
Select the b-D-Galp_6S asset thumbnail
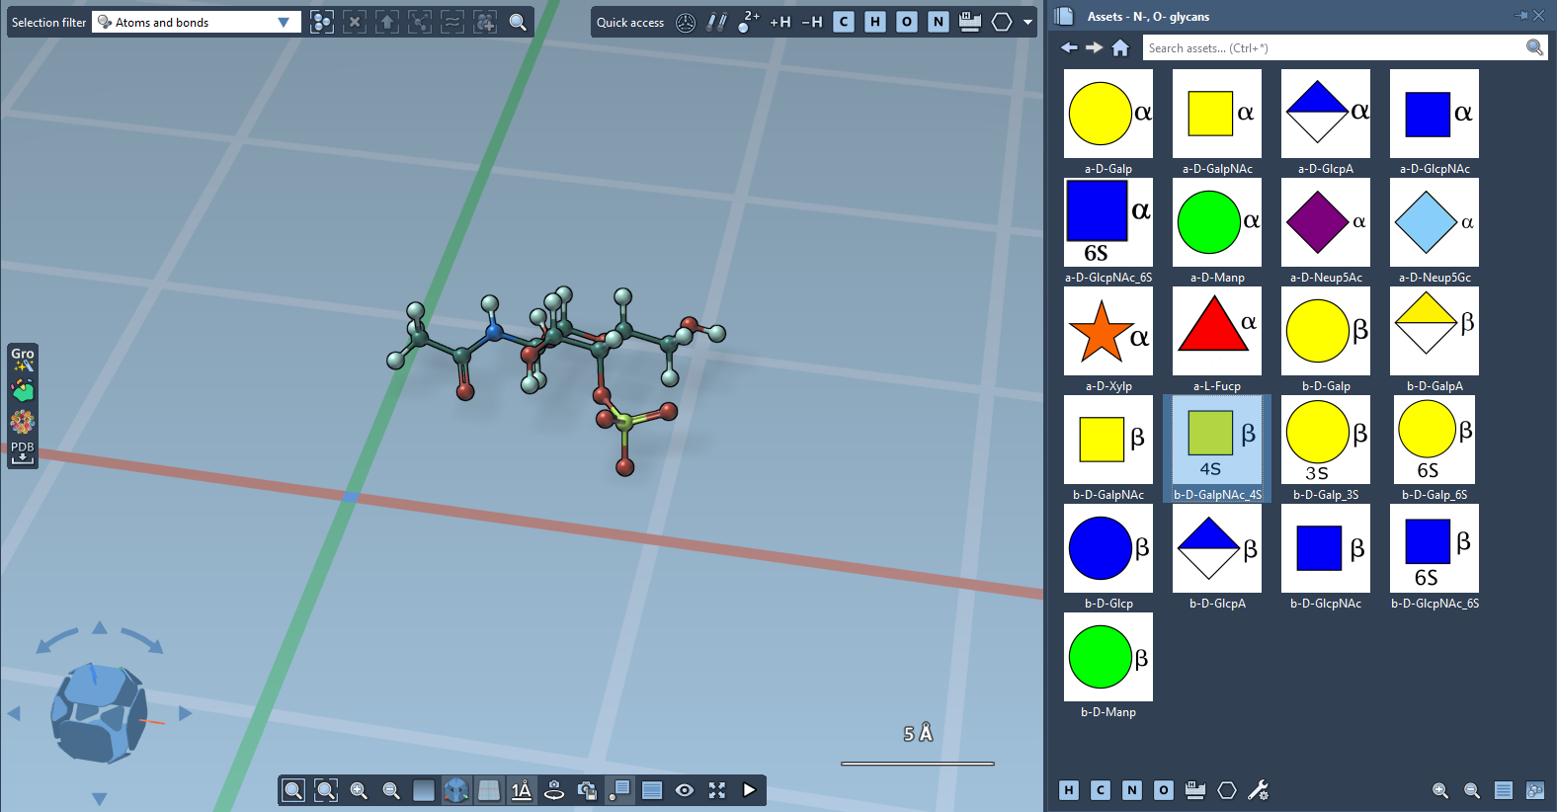pyautogui.click(x=1434, y=441)
